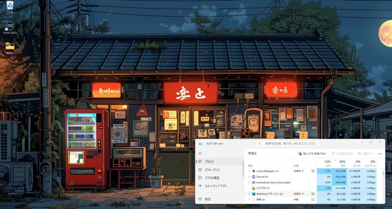
Task: Expand the Discord (6) process group
Action: click(x=249, y=177)
